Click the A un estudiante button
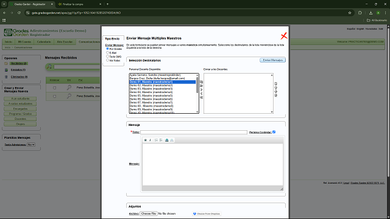Screen dimensions: 390x219 [x=20, y=99]
